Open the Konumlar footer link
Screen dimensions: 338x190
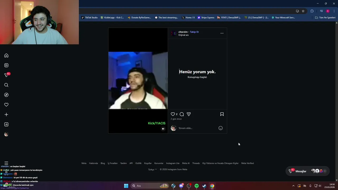[159, 163]
